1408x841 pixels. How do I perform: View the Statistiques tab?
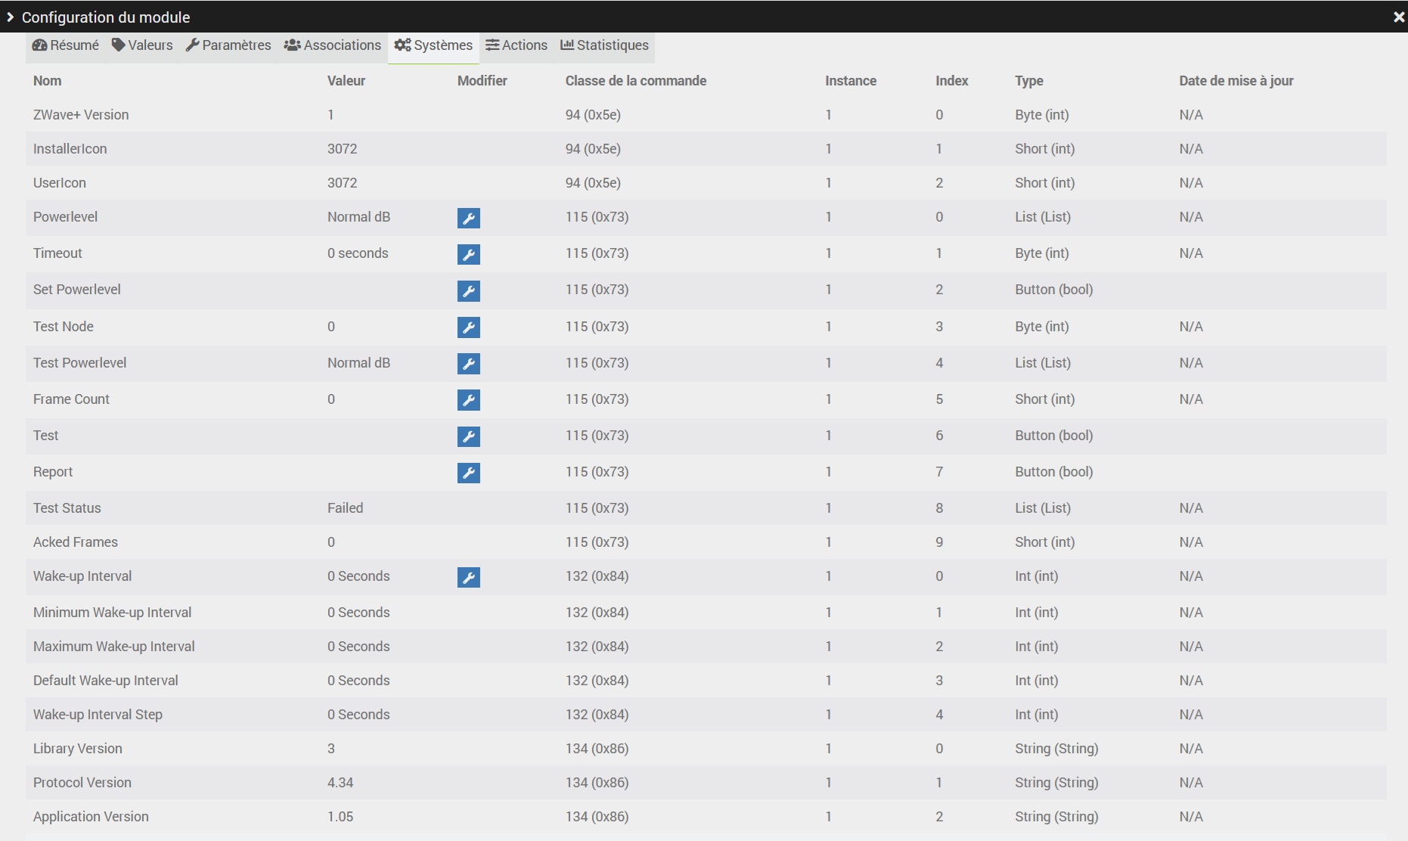604,45
